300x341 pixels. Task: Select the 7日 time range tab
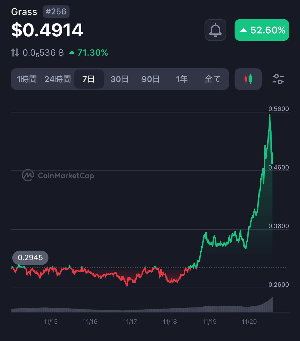pyautogui.click(x=89, y=79)
